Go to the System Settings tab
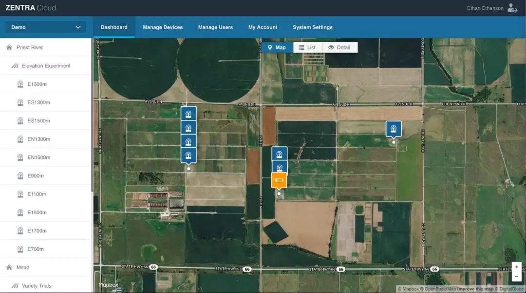Image resolution: width=526 pixels, height=293 pixels. pos(312,27)
